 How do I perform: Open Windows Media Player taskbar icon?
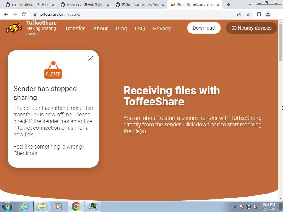58,206
